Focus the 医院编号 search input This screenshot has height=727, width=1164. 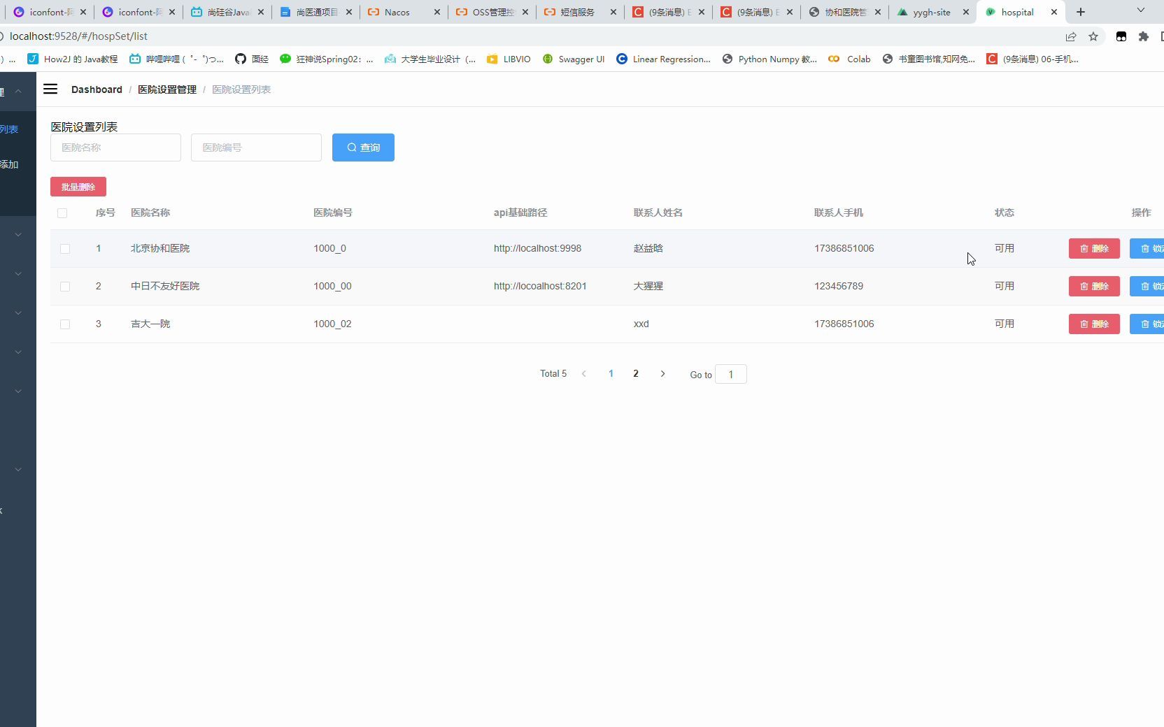pyautogui.click(x=256, y=147)
